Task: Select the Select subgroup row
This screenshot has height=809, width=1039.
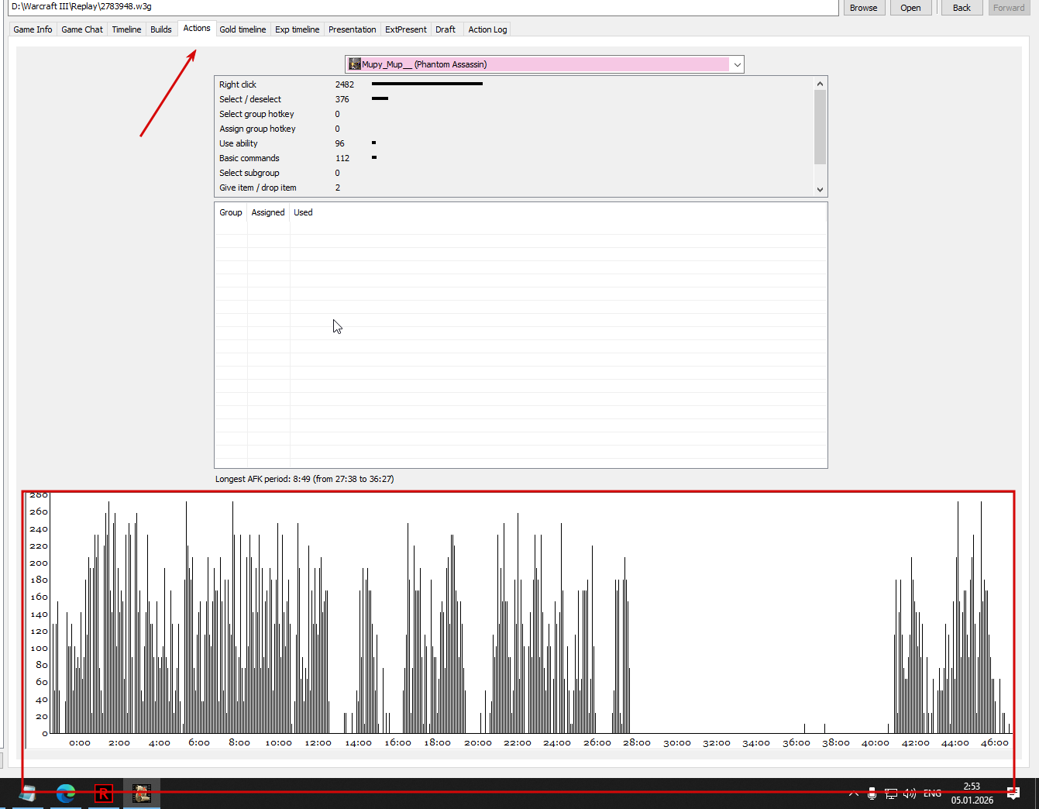Action: click(514, 173)
